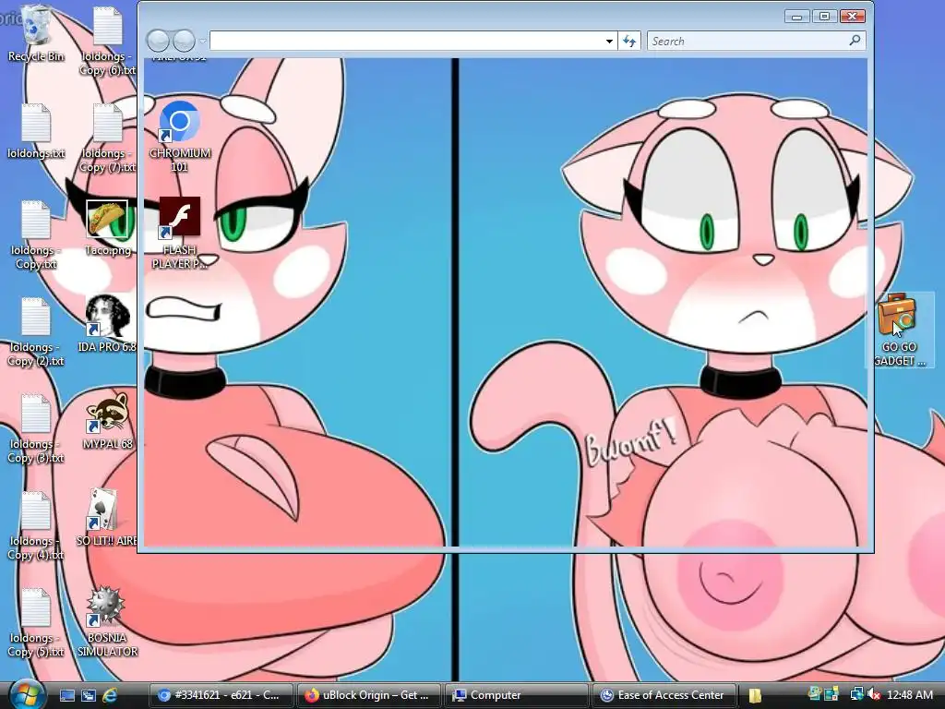Select the Taco.png image file
The height and width of the screenshot is (709, 945).
coord(107,228)
